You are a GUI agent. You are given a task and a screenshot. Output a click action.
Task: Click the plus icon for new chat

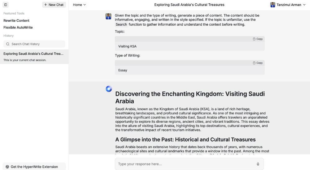tap(46, 5)
